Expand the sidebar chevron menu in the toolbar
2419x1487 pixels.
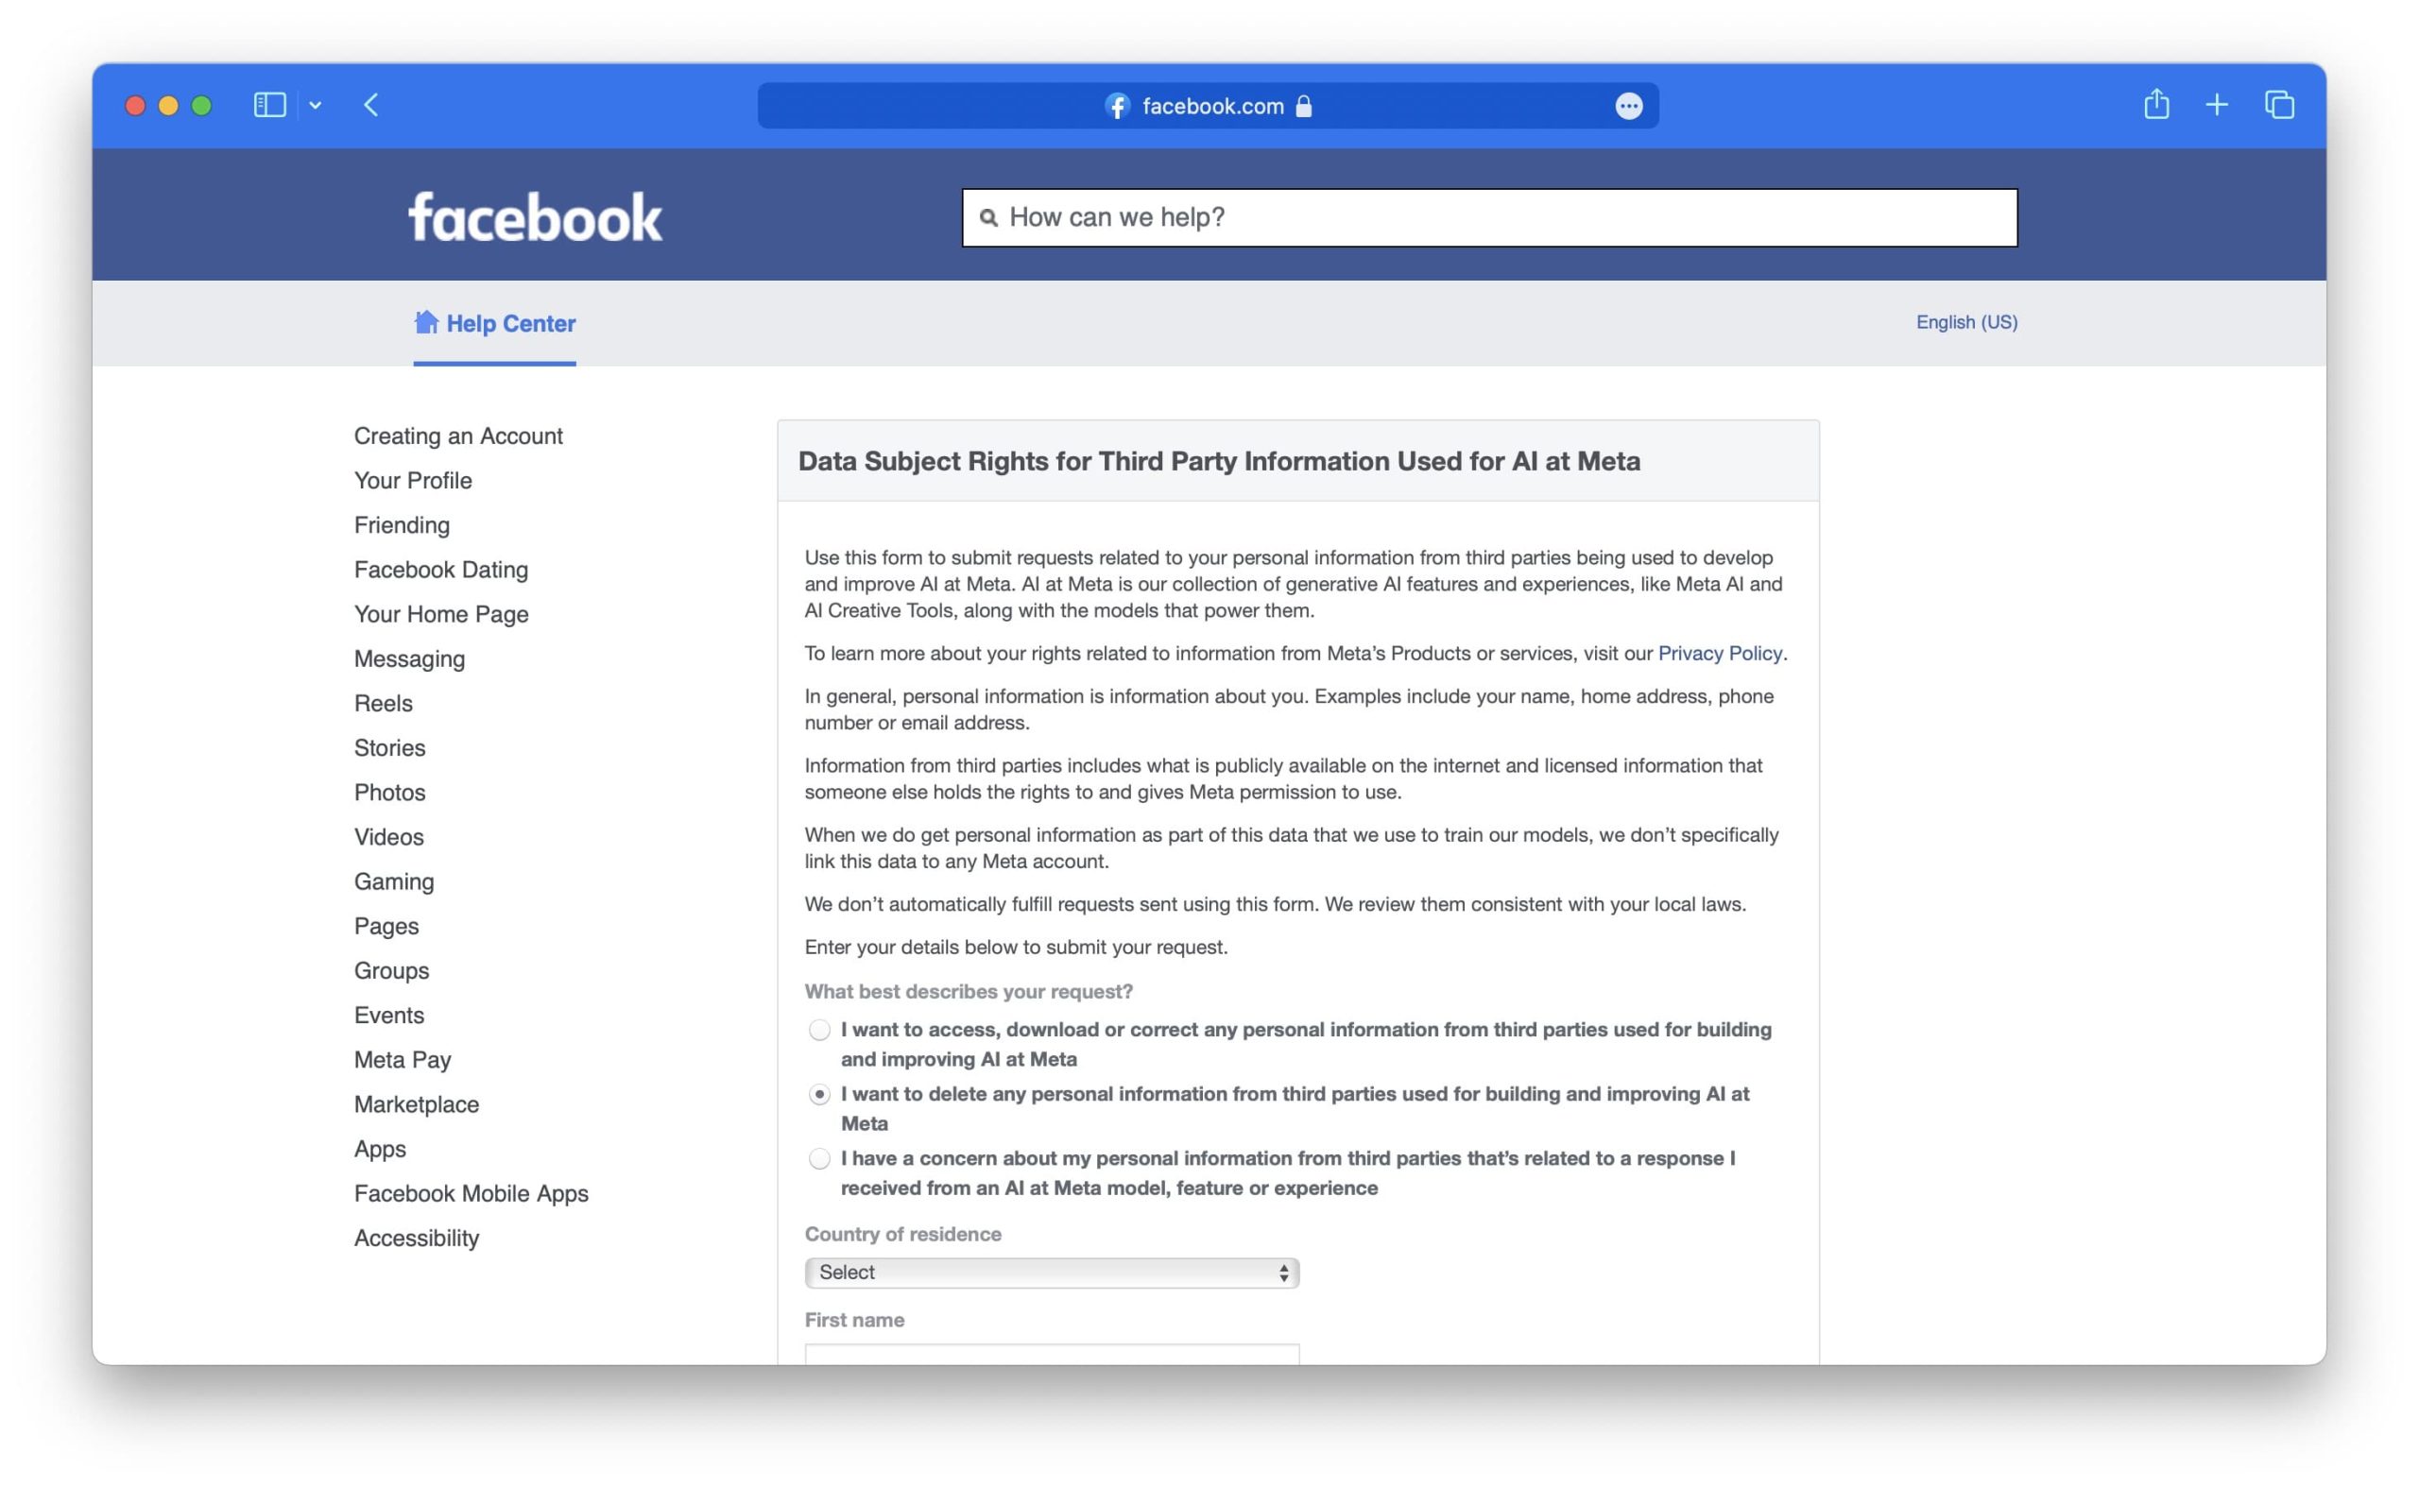[315, 105]
